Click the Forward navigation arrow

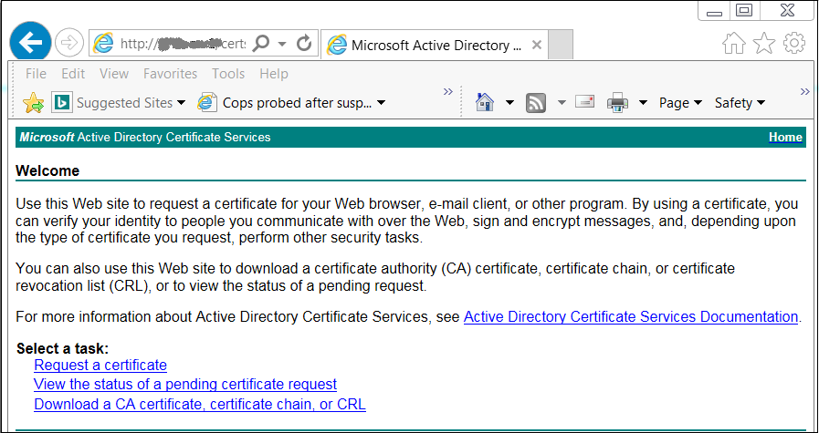[x=69, y=43]
